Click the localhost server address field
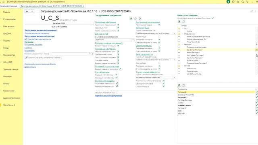Screen dimensions: 258x145 pyautogui.click(x=59, y=23)
